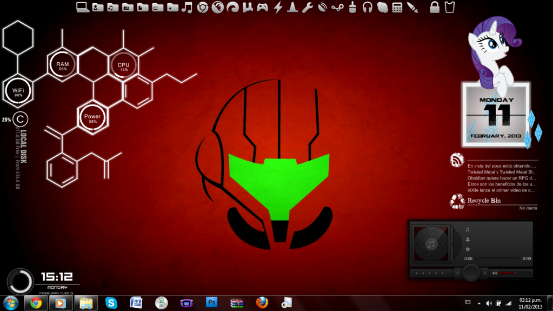Open the C drive local disk circle
Image resolution: width=553 pixels, height=311 pixels.
click(x=20, y=120)
